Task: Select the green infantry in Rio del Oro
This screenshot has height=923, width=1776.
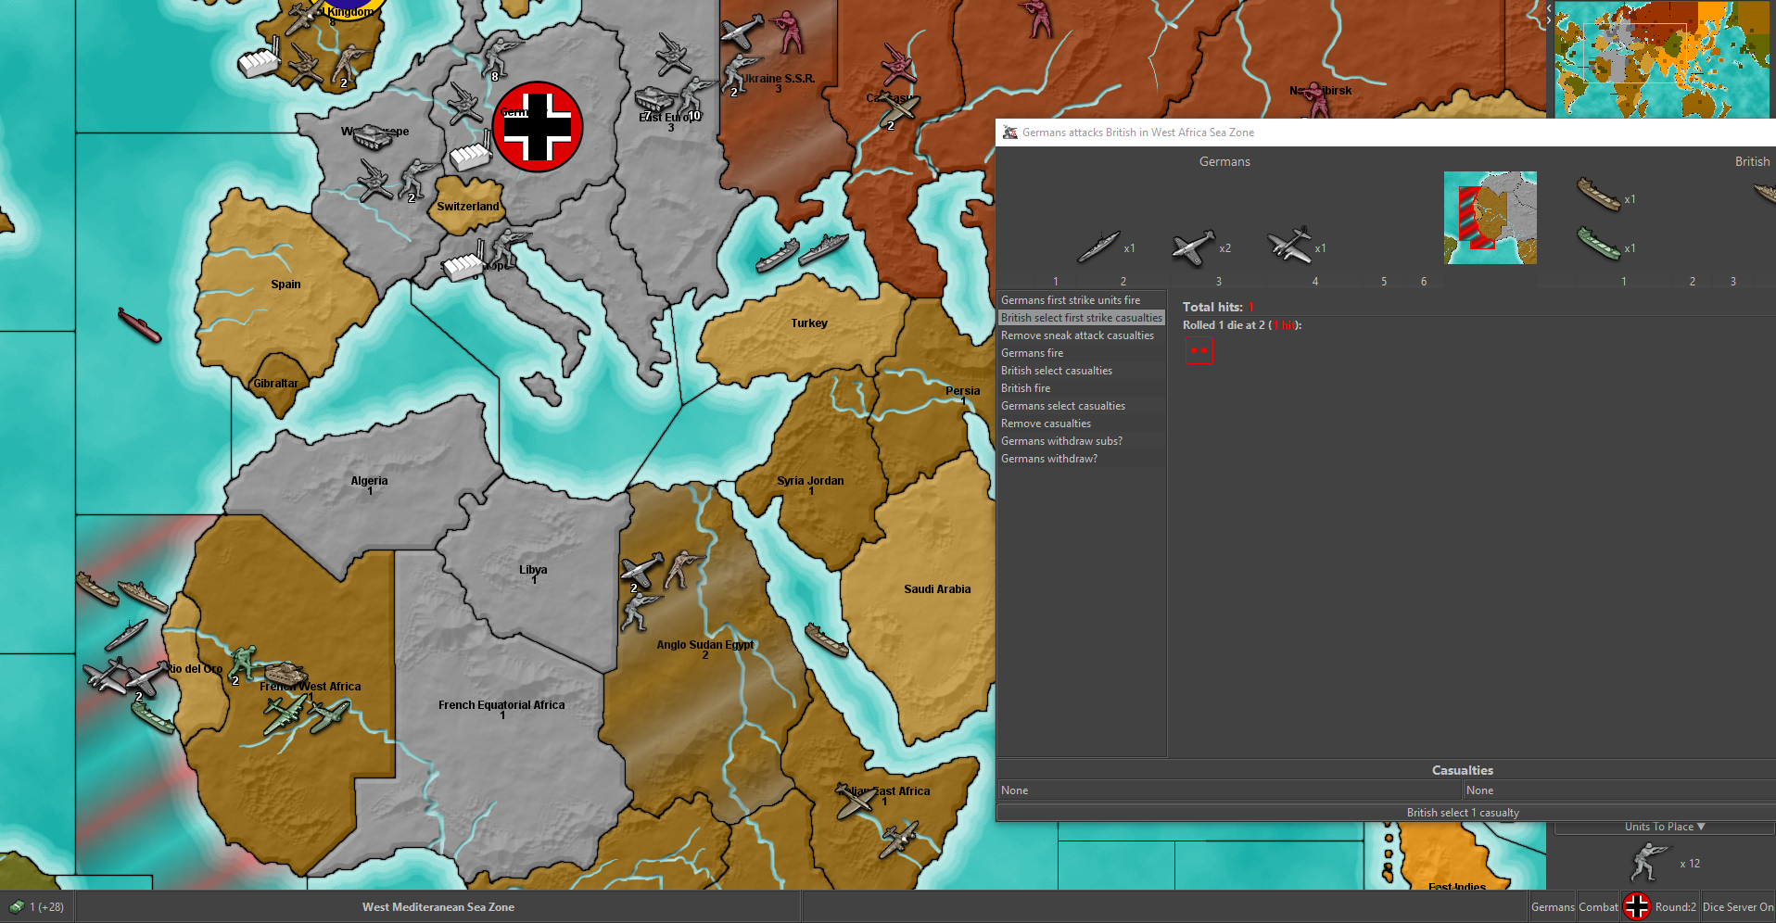Action: click(243, 664)
